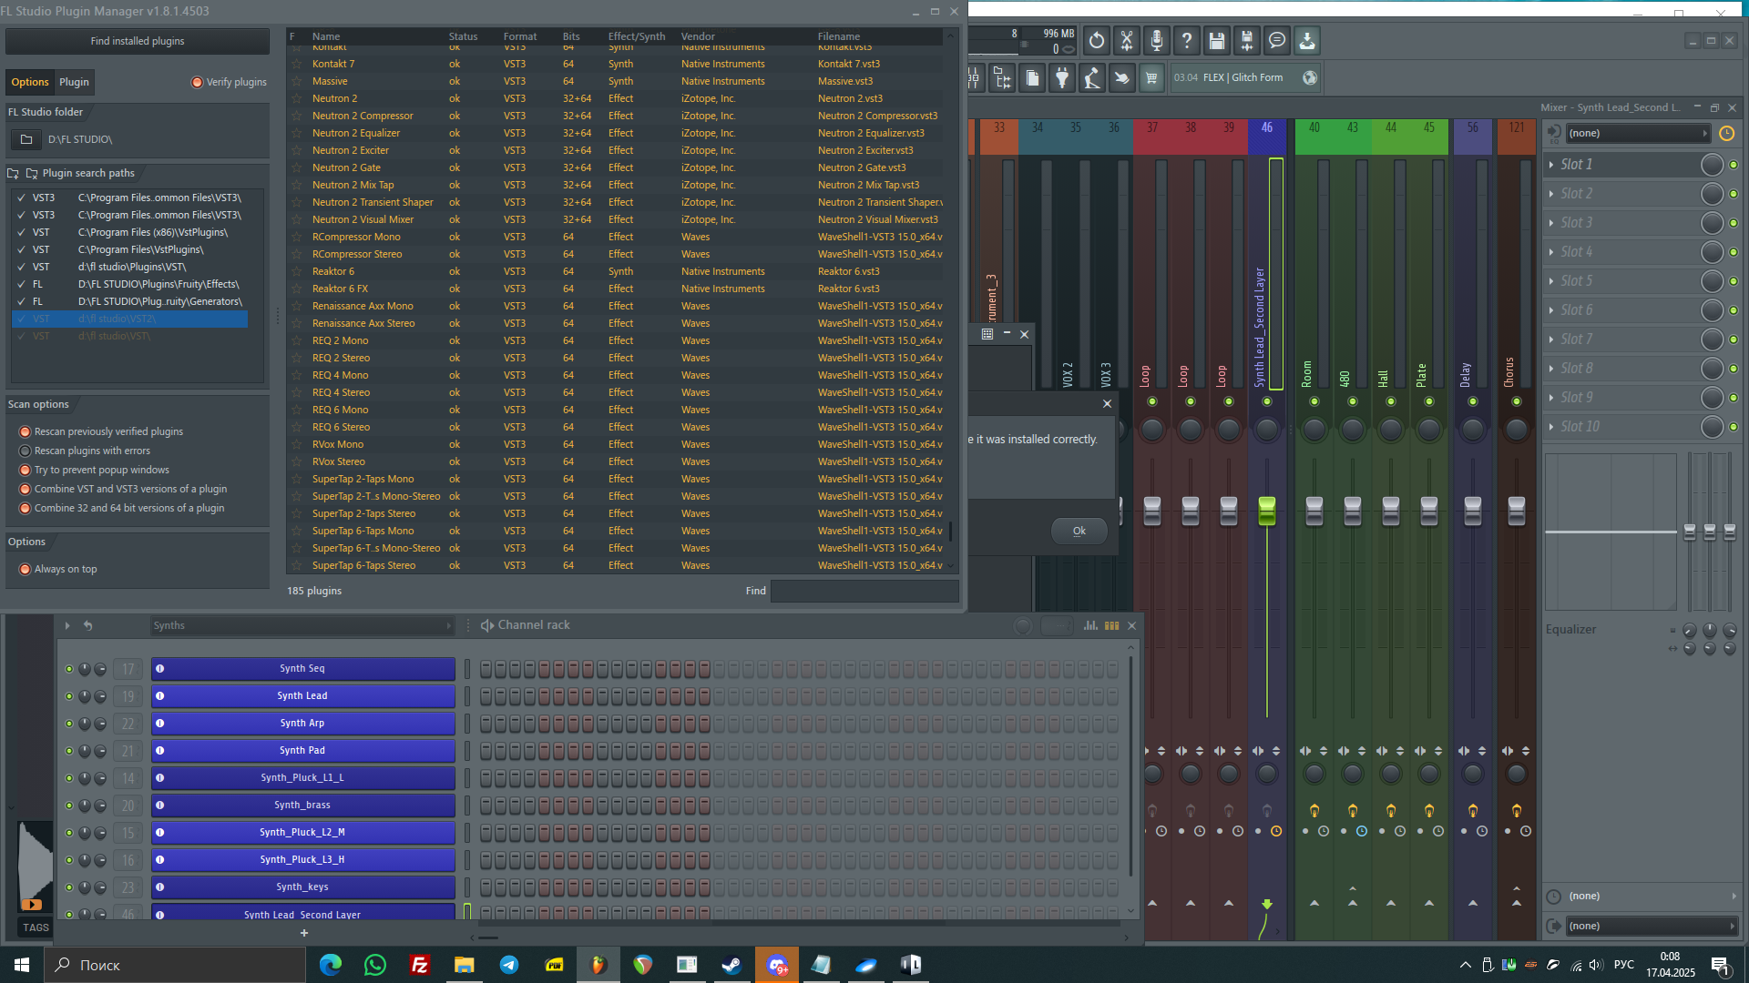Image resolution: width=1749 pixels, height=983 pixels.
Task: Click the render as audio scissors icon
Action: pyautogui.click(x=1127, y=40)
